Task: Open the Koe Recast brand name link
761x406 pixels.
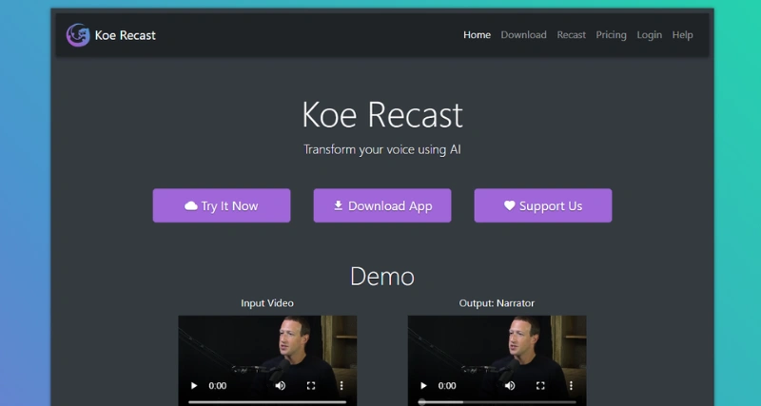Action: click(126, 35)
